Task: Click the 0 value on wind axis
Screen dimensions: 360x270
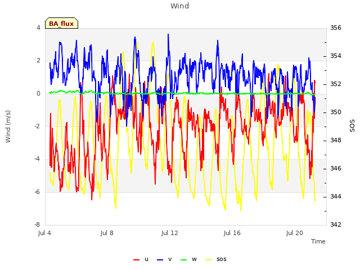Action: click(38, 93)
